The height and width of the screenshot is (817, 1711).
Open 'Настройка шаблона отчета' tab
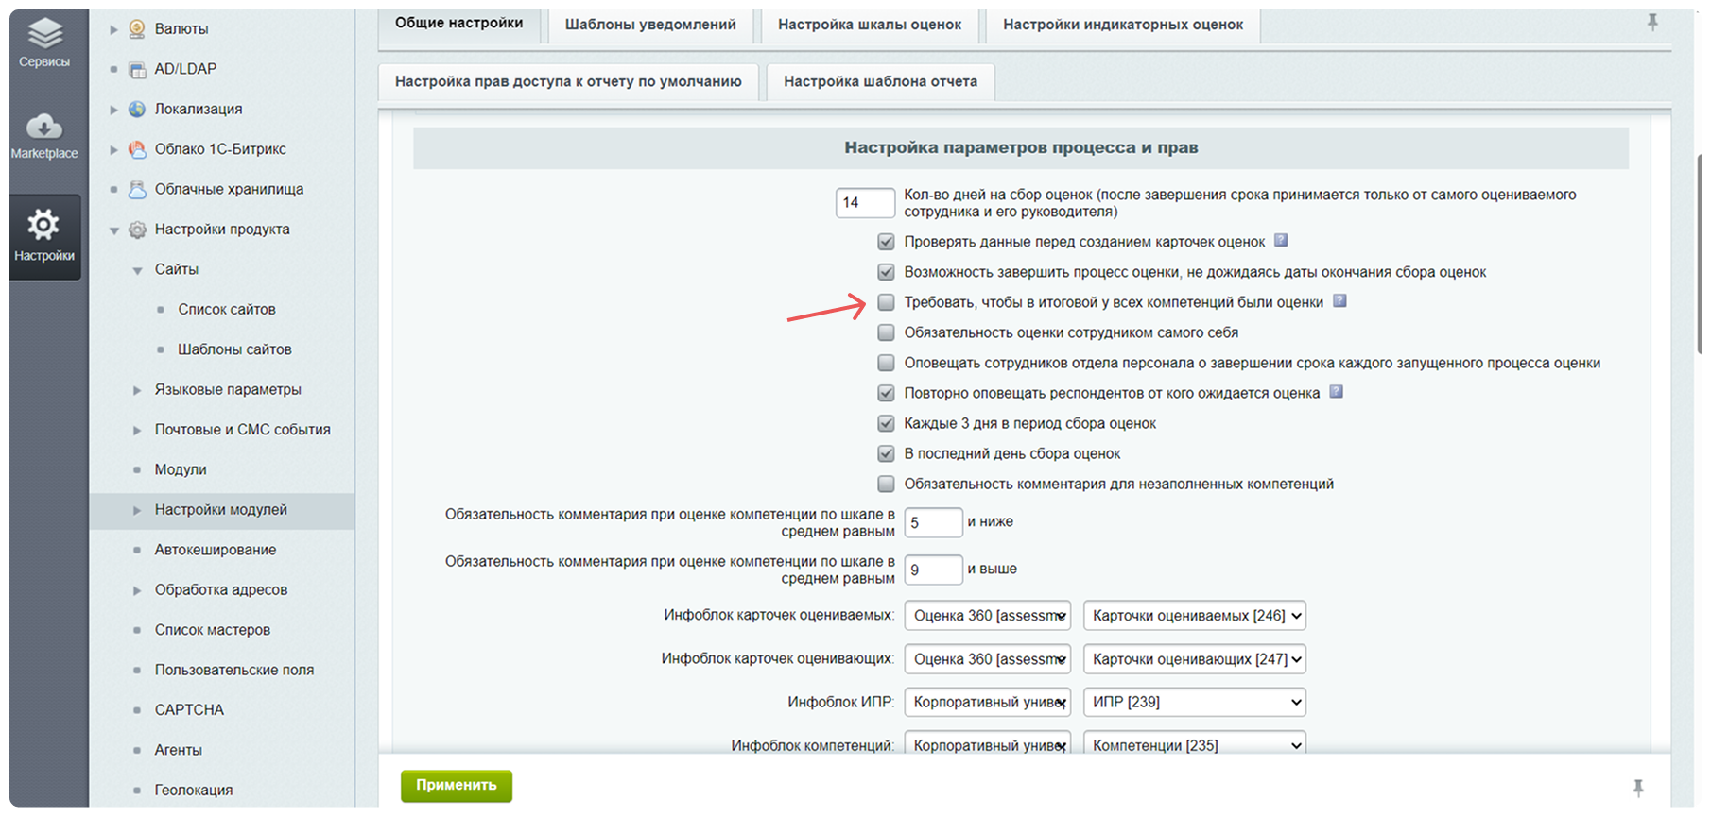[880, 81]
